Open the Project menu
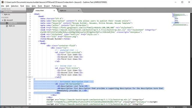This screenshot has height=108, width=192. tap(47, 6)
